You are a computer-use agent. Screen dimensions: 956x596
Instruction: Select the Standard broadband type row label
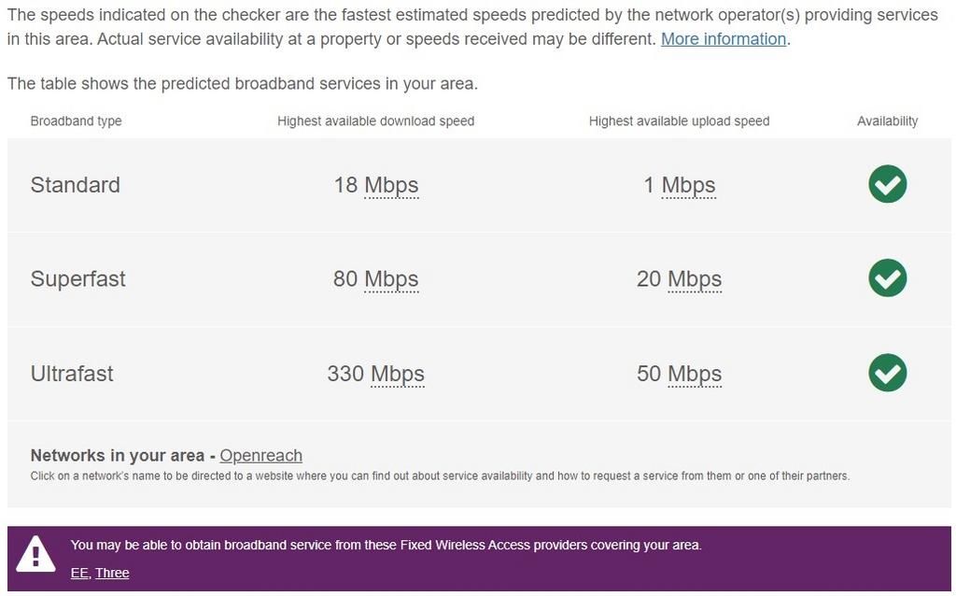point(75,185)
